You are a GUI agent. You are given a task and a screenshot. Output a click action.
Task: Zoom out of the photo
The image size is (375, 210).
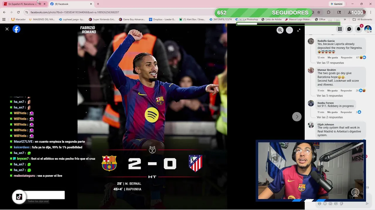[x=289, y=30]
